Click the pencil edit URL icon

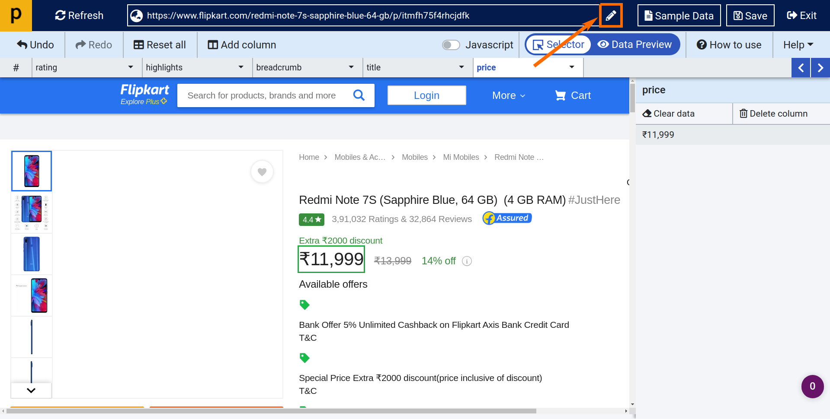tap(610, 16)
